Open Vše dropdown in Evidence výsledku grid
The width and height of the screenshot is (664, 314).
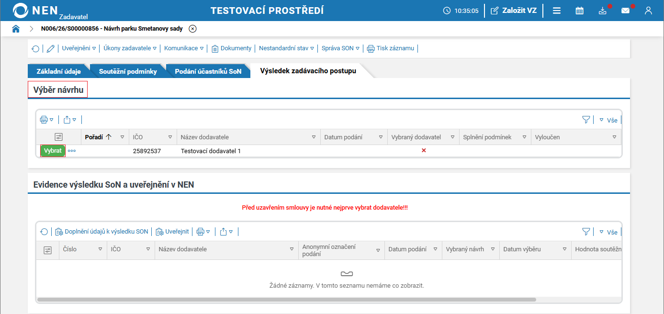pos(608,232)
